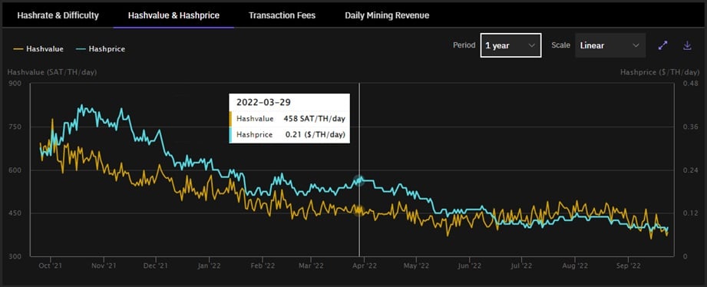
Task: Click the Period label text
Action: point(464,45)
